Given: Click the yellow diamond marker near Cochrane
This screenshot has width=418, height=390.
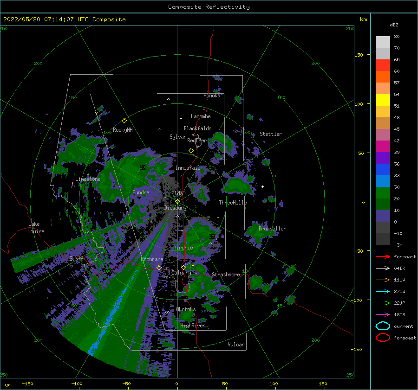Looking at the screenshot, I should pyautogui.click(x=159, y=268).
